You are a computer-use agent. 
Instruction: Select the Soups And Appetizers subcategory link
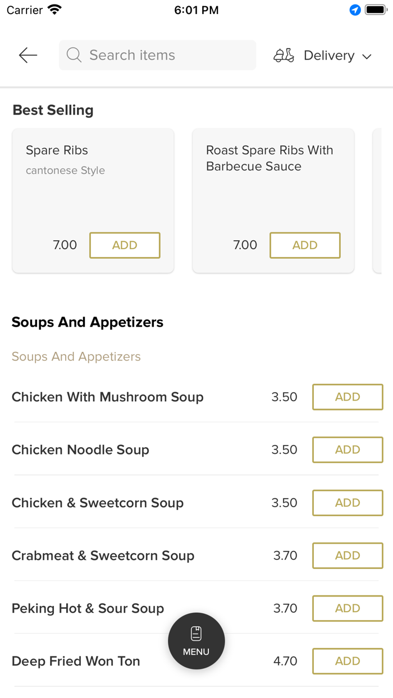pyautogui.click(x=76, y=357)
